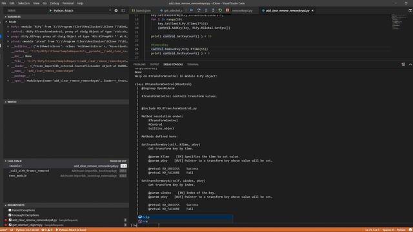Expand the prop variable
Viewport: 413px width, 232px height.
pyautogui.click(x=8, y=37)
